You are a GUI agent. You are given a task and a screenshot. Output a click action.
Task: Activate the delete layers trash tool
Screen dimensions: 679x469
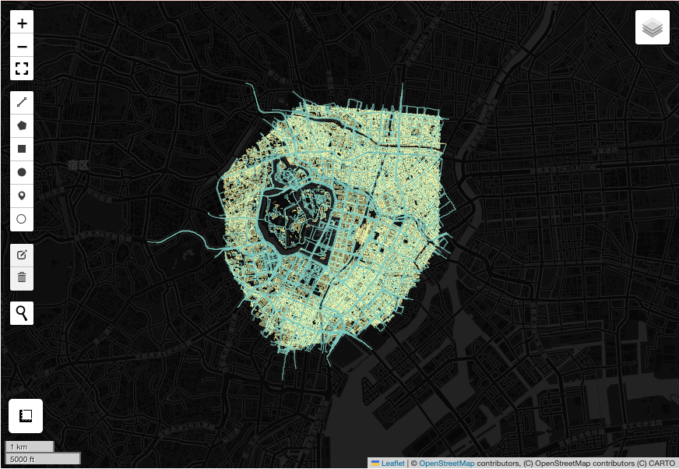pos(22,277)
